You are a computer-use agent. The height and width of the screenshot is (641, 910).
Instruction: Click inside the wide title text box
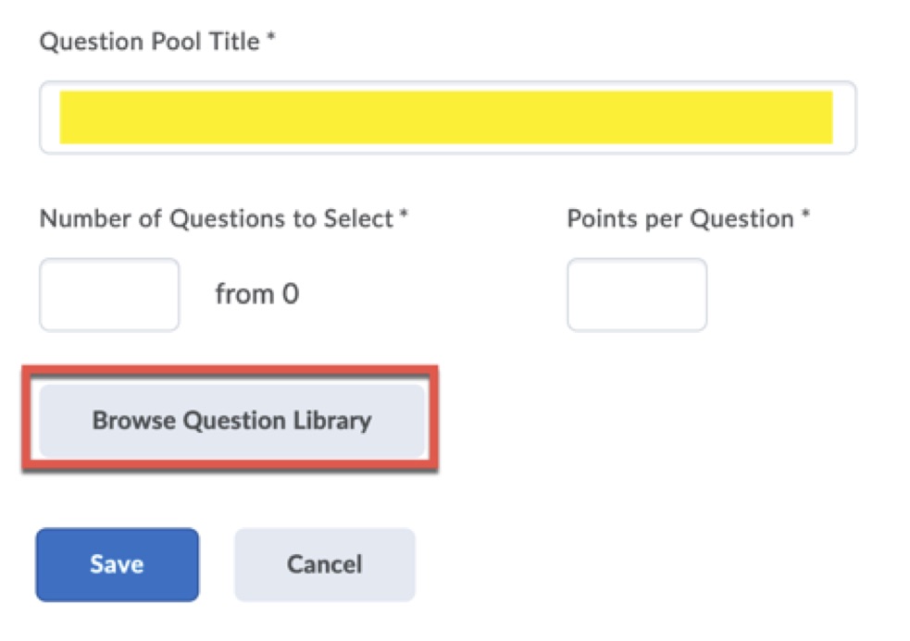tap(447, 117)
